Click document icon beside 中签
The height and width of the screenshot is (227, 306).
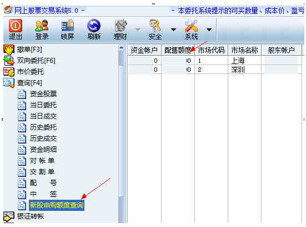pyautogui.click(x=22, y=194)
